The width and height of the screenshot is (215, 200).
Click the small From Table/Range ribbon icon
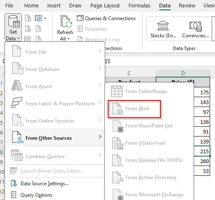pos(27,39)
